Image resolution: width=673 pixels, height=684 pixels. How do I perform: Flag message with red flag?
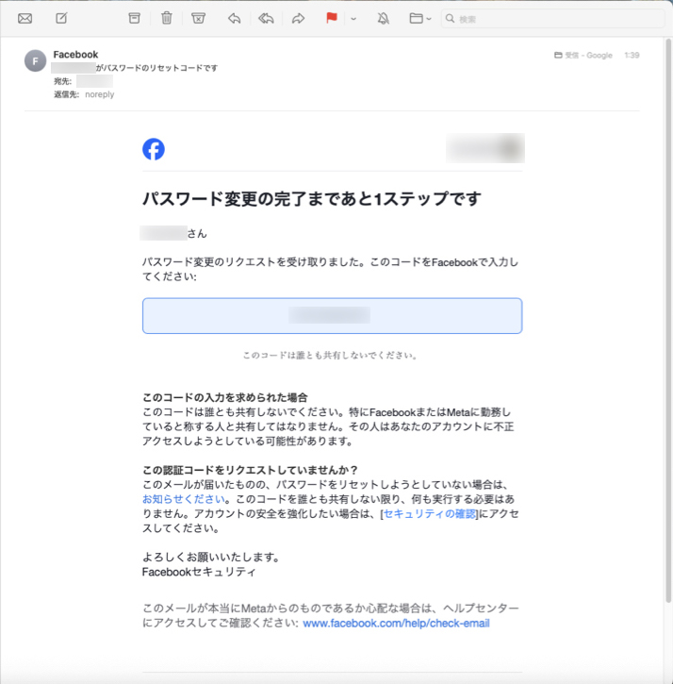coord(332,18)
